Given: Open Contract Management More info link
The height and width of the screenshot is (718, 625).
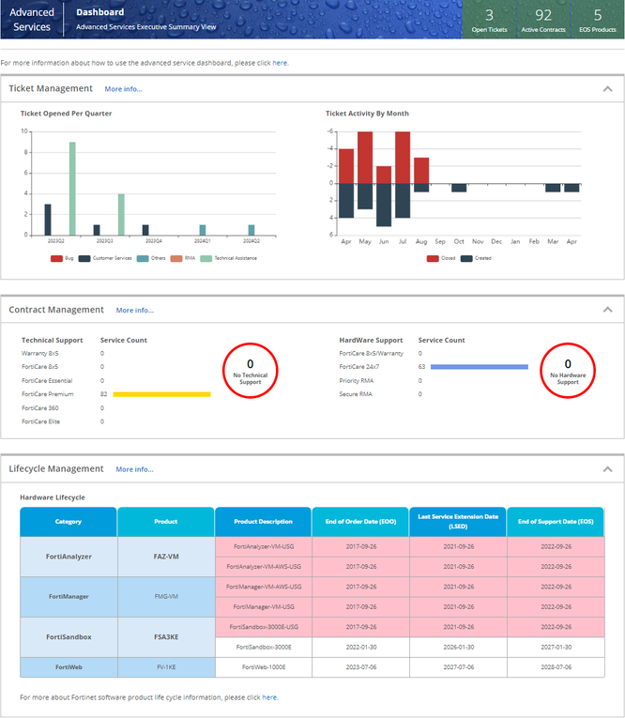Looking at the screenshot, I should [134, 311].
